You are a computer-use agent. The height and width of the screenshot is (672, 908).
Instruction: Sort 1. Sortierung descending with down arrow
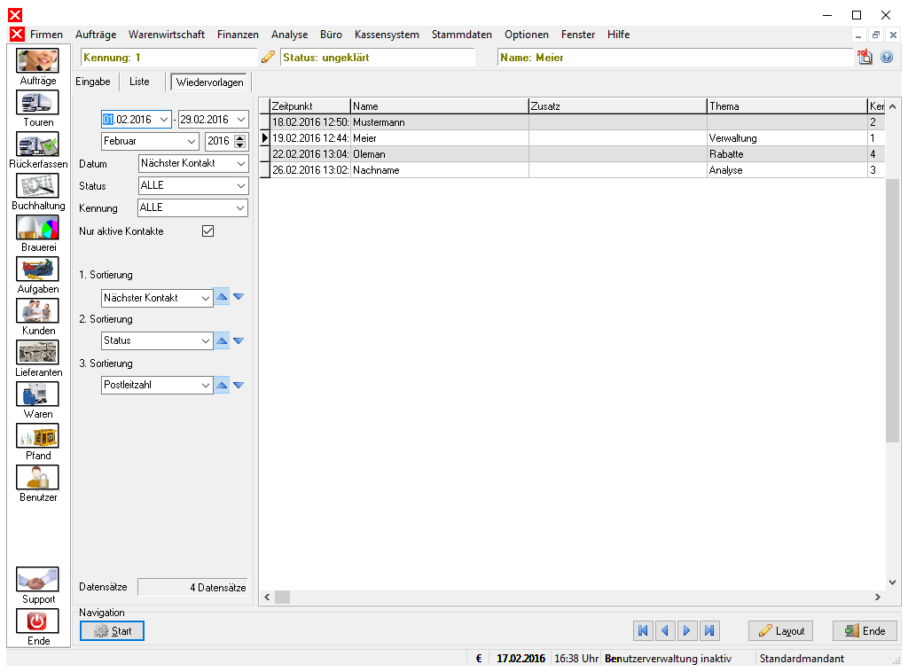[238, 297]
